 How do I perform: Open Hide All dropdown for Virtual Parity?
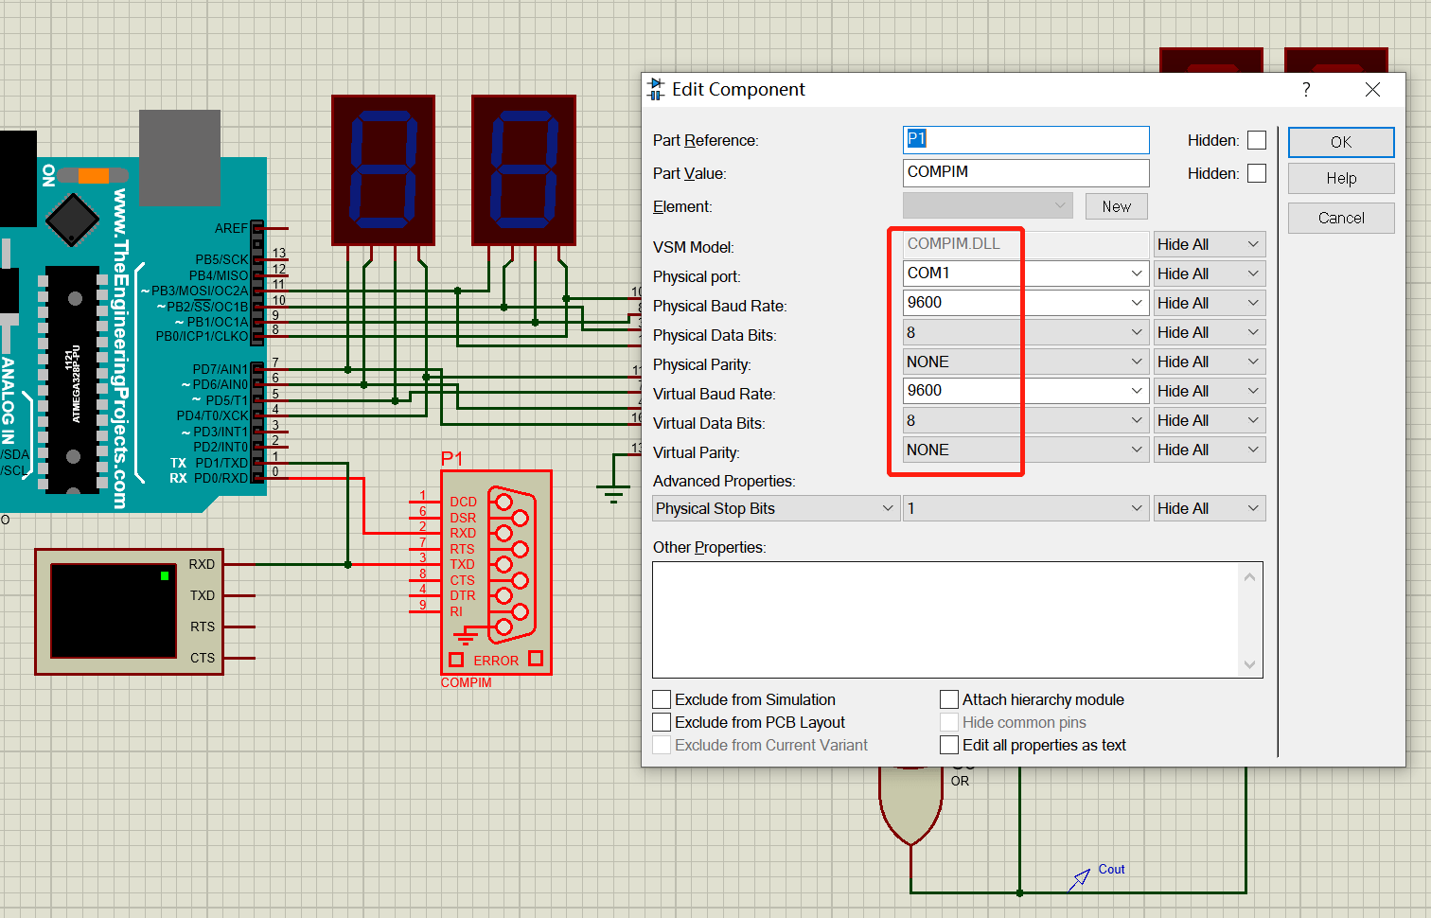tap(1209, 450)
